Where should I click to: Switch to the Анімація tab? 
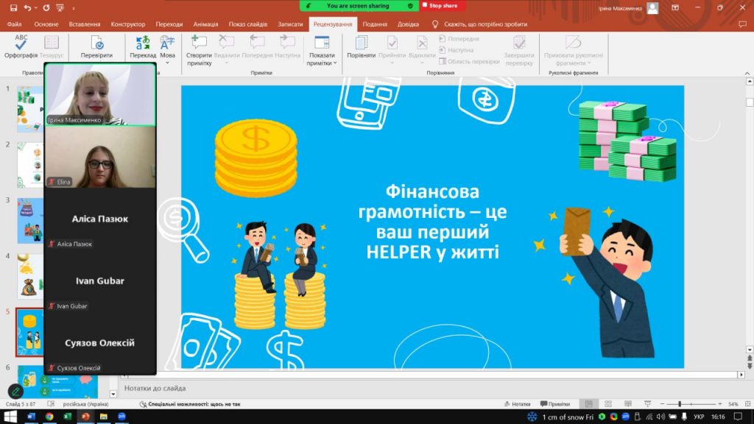coord(205,24)
